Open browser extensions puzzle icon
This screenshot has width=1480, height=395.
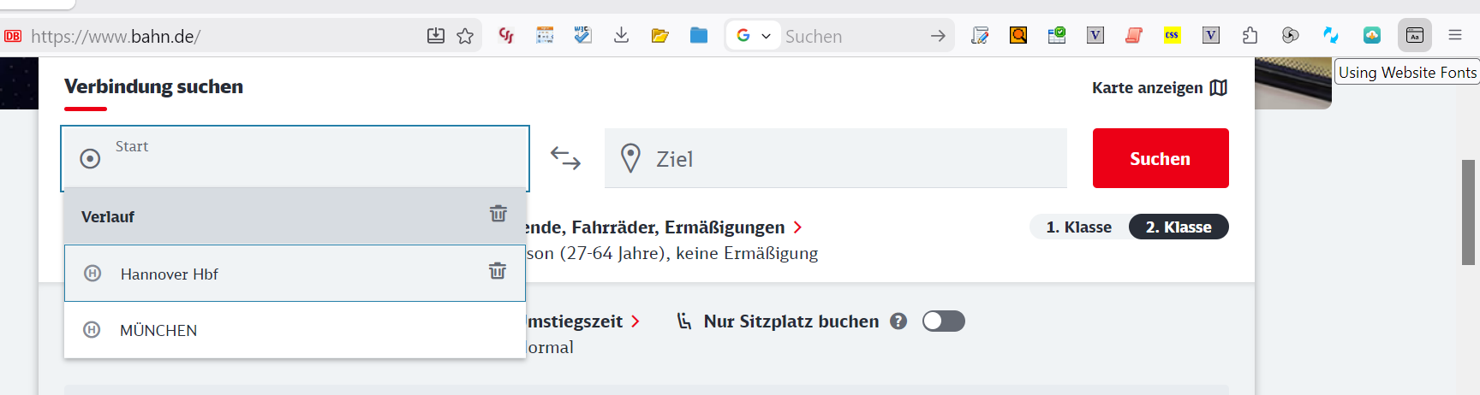pos(1250,35)
